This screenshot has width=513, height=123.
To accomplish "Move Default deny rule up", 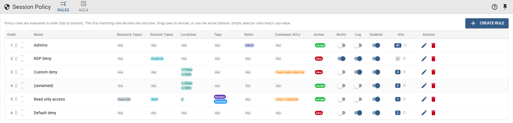I will pos(22,110).
